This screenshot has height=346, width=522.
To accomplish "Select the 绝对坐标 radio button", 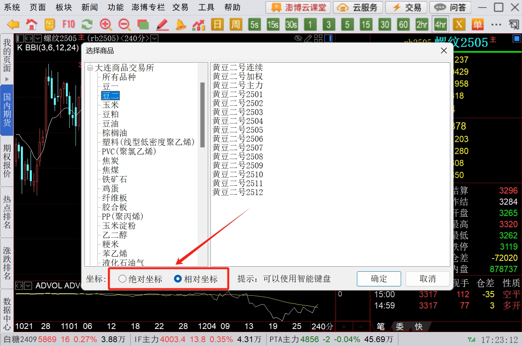I will pyautogui.click(x=122, y=279).
